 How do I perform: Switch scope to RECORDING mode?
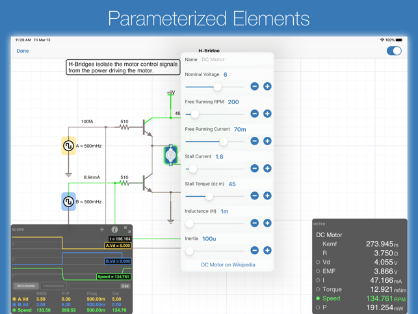pyautogui.click(x=26, y=286)
